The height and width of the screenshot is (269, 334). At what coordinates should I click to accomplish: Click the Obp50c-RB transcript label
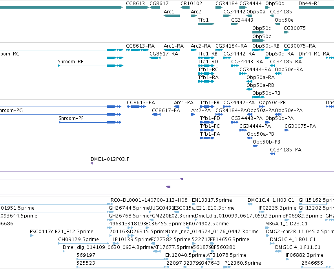pyautogui.click(x=266, y=46)
